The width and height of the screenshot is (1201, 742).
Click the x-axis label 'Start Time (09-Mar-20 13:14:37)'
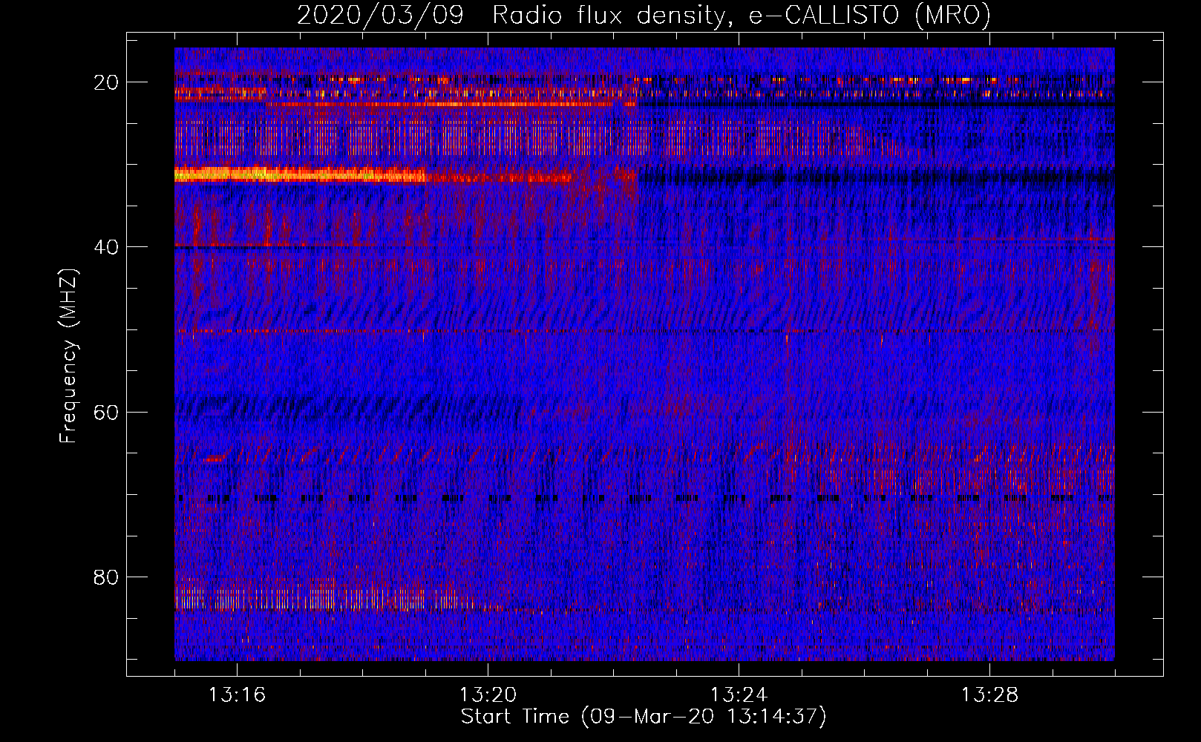point(644,717)
